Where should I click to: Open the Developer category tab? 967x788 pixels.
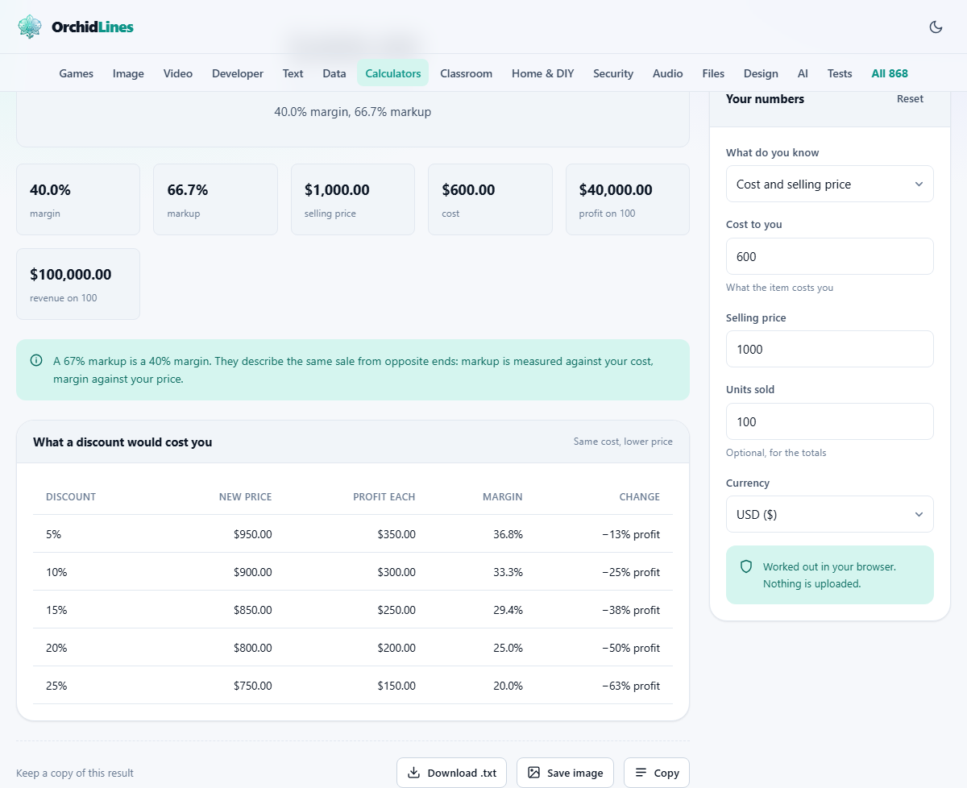[238, 73]
